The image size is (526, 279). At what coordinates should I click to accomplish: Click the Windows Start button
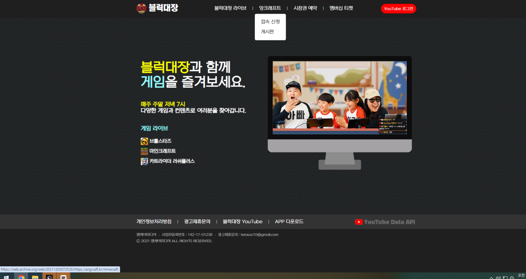(x=7, y=277)
